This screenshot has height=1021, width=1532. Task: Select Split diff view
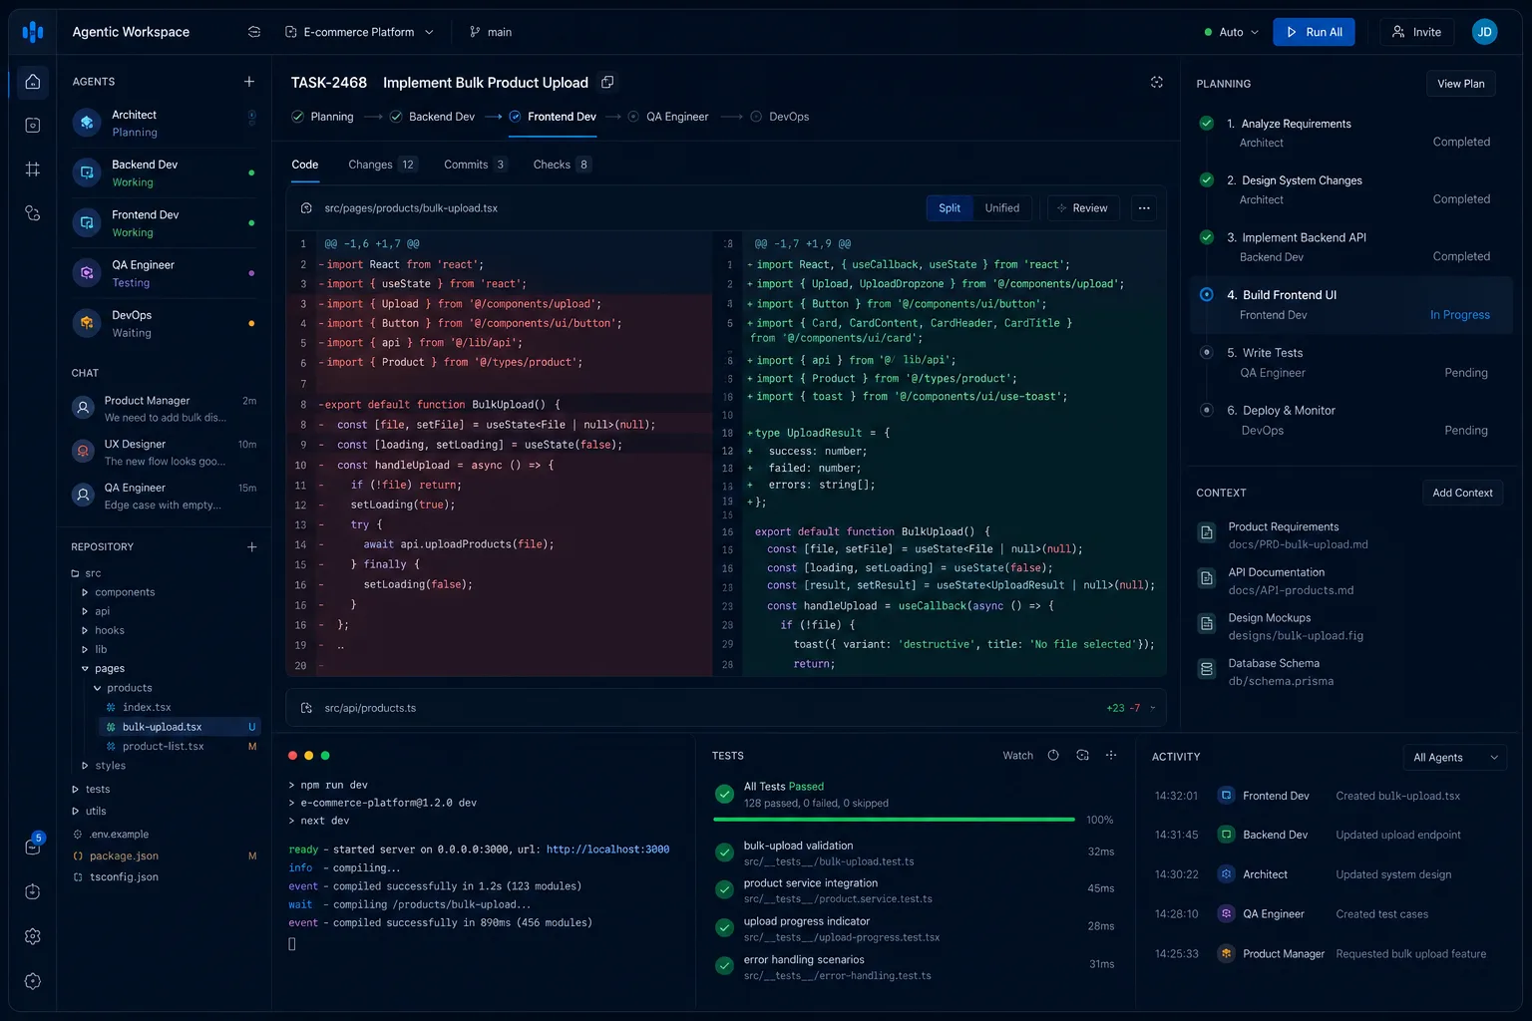tap(950, 208)
